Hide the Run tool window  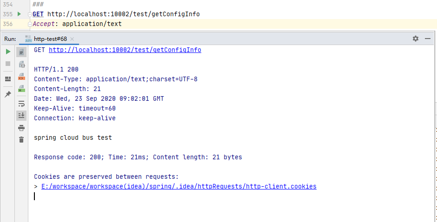tap(428, 39)
